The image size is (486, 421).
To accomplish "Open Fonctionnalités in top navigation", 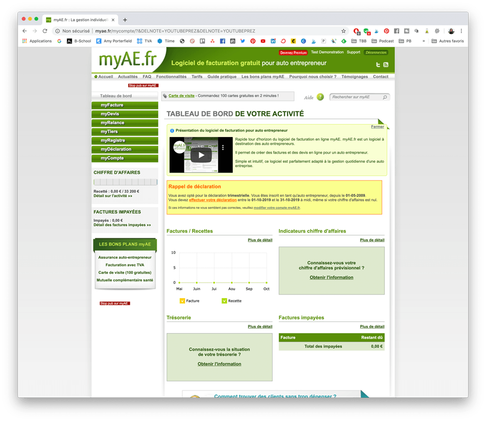I will point(171,77).
